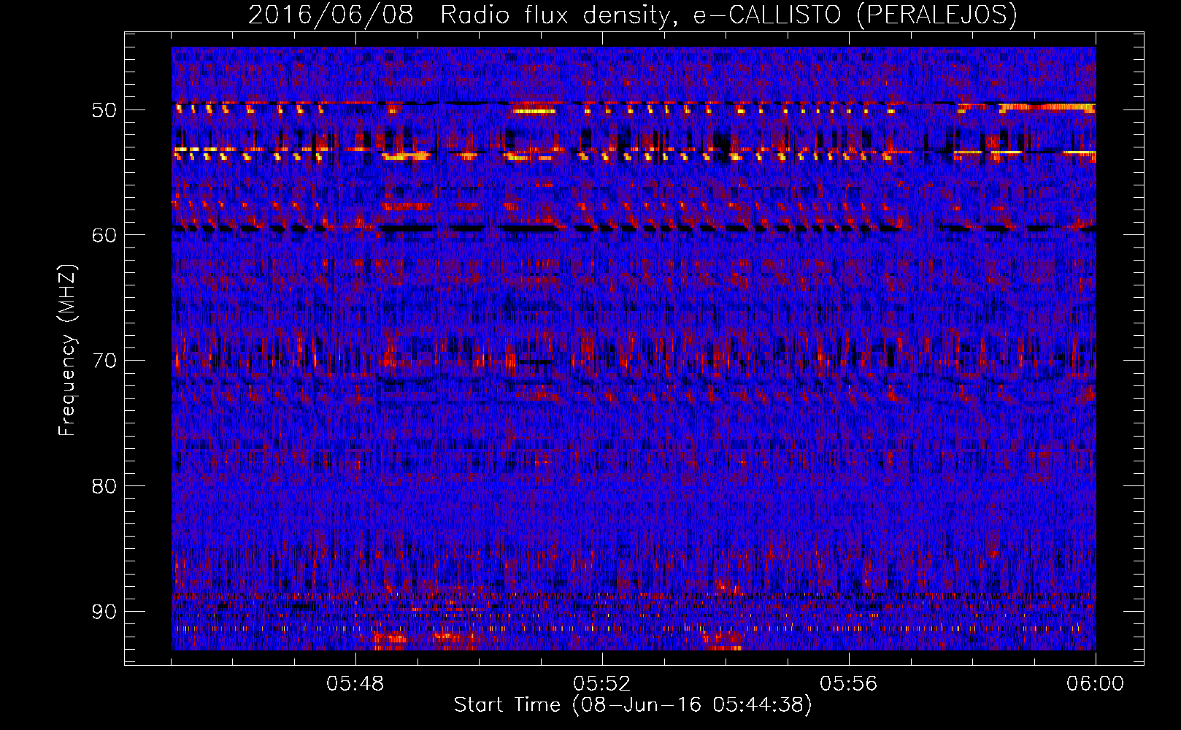Click the 06:00 time tick label
Image resolution: width=1181 pixels, height=730 pixels.
[1096, 684]
